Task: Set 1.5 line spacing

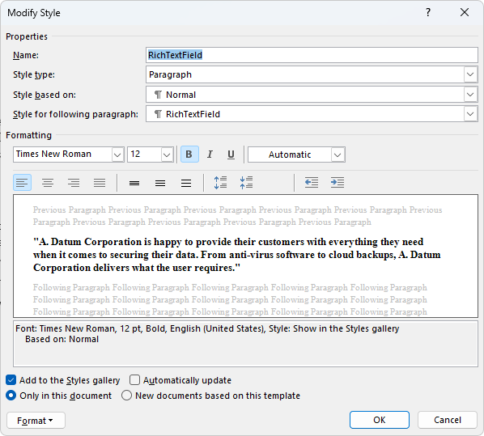Action: [160, 183]
